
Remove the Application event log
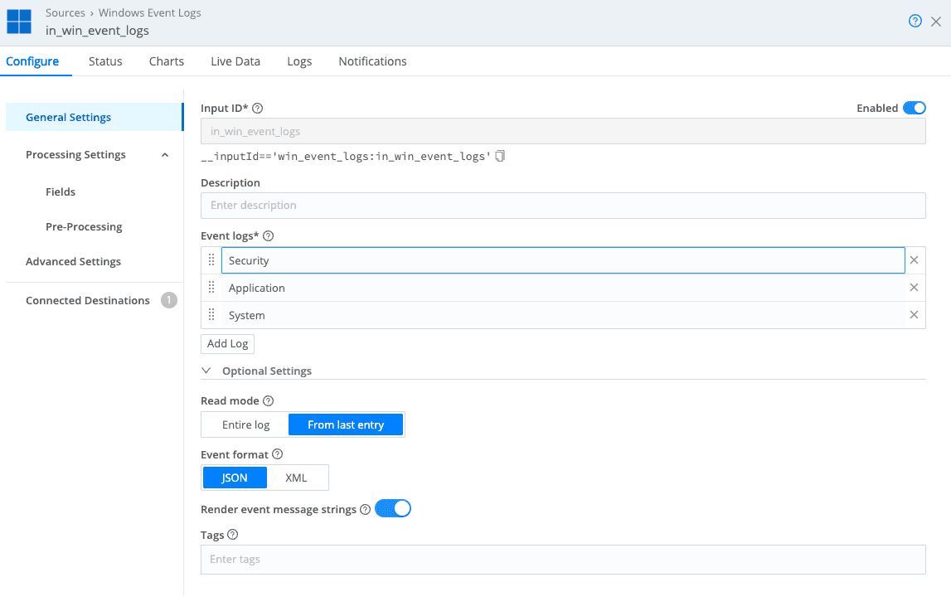pyautogui.click(x=914, y=287)
